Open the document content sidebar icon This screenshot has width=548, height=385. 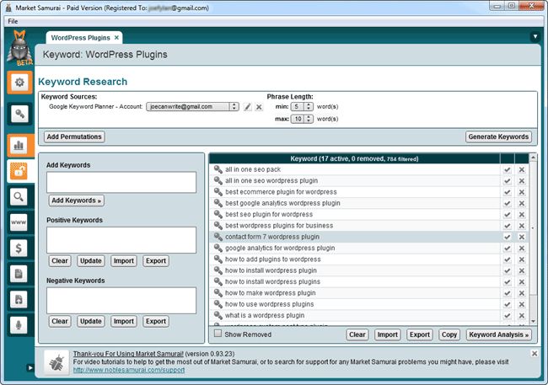tap(19, 274)
